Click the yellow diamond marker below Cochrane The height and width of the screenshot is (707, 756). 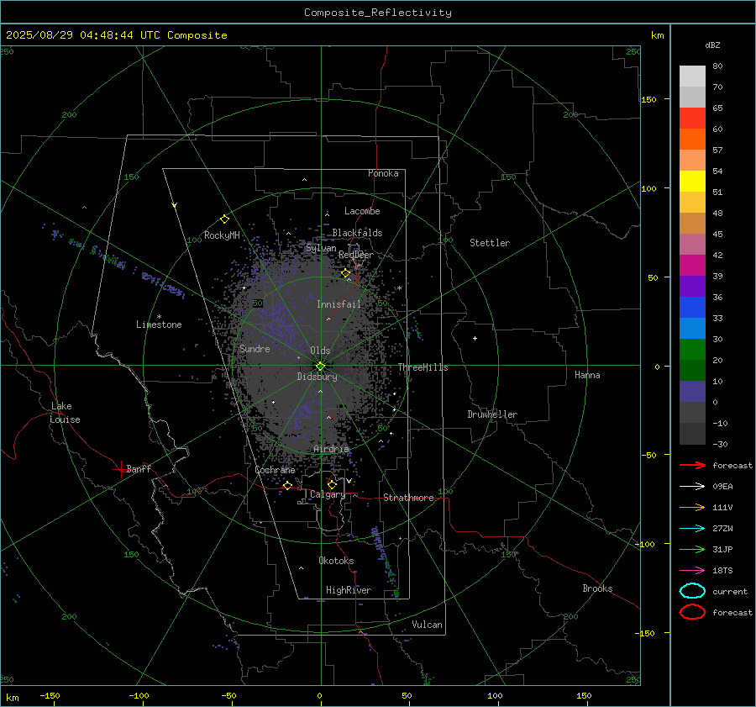coord(288,485)
